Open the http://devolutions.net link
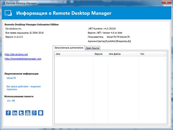Viewport: 173px width, 130px height. (16, 54)
